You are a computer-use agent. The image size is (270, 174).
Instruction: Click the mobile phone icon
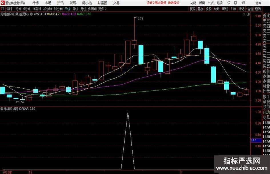click(x=235, y=3)
